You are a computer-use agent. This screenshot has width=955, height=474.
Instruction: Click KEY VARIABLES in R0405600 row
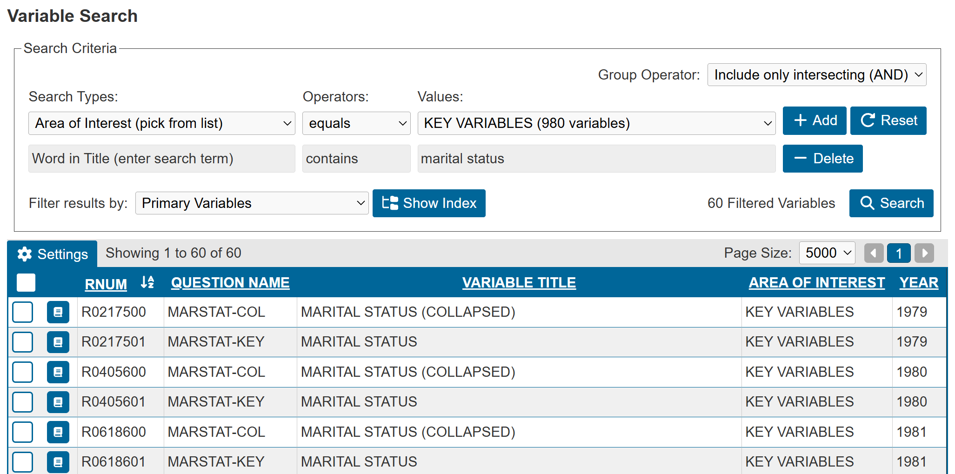tap(800, 372)
